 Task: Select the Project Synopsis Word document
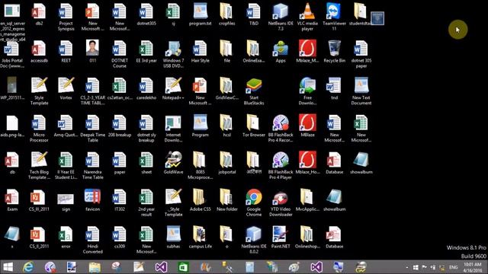coord(66,17)
